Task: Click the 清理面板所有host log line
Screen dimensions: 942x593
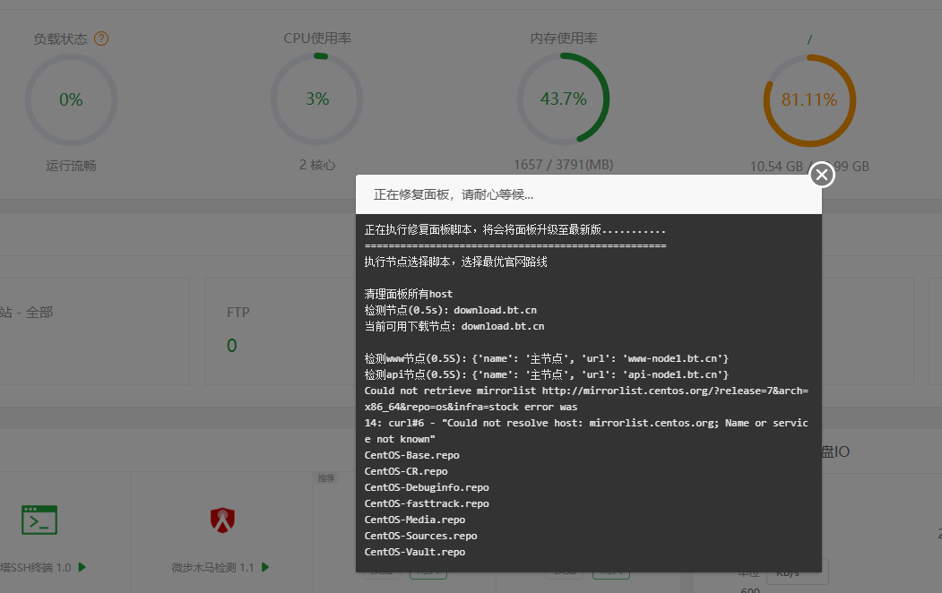Action: tap(409, 294)
